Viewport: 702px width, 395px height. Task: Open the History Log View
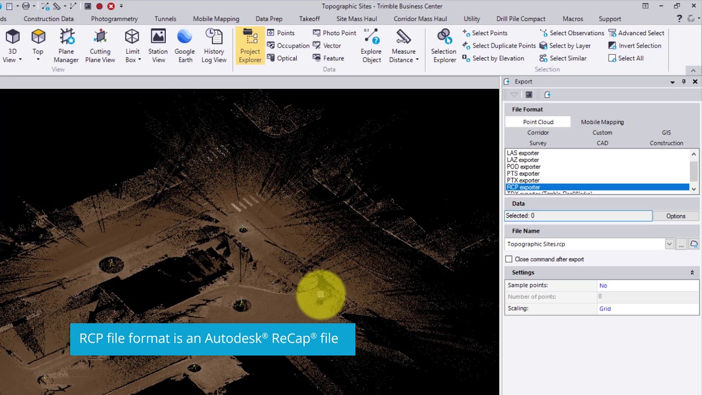click(x=214, y=46)
